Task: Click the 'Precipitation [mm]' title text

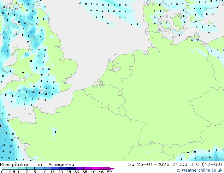Action: tap(23, 165)
